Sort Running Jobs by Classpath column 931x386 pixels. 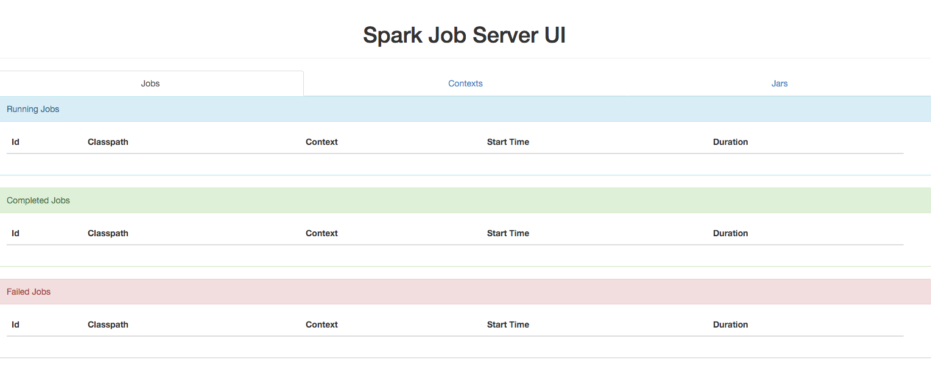point(108,142)
